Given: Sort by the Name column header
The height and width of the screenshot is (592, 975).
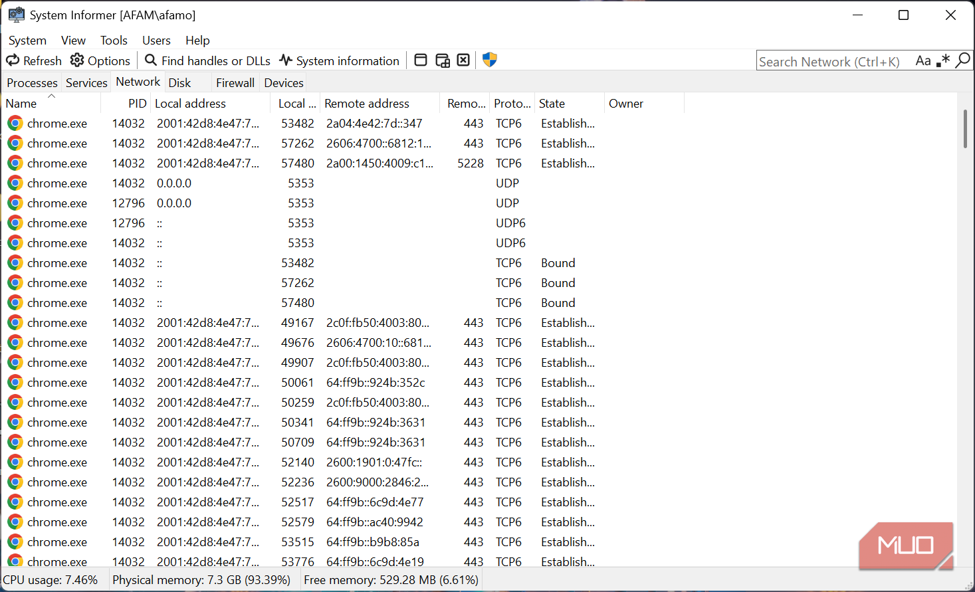Looking at the screenshot, I should 51,104.
